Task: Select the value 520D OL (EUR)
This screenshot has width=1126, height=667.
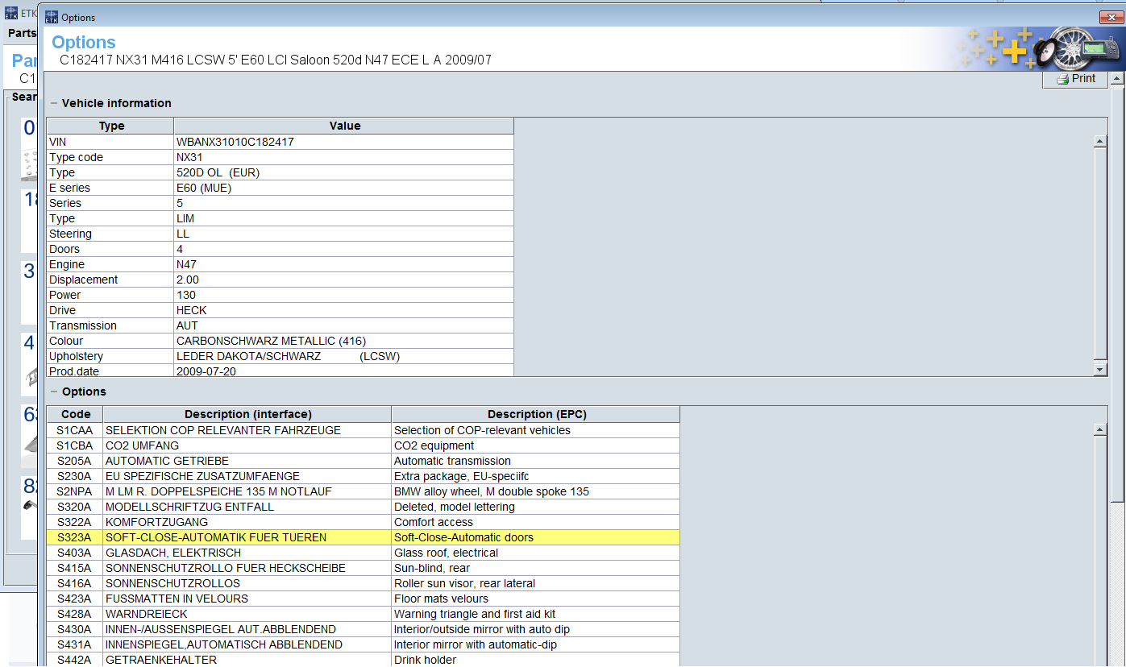Action: (x=218, y=172)
